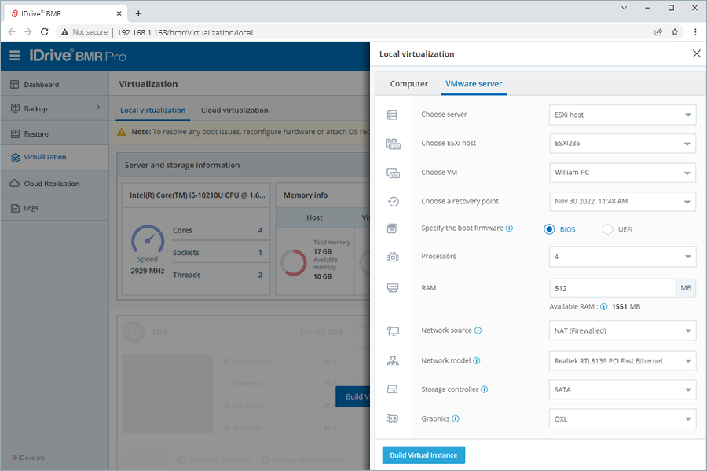Reload the browser page

[x=44, y=32]
